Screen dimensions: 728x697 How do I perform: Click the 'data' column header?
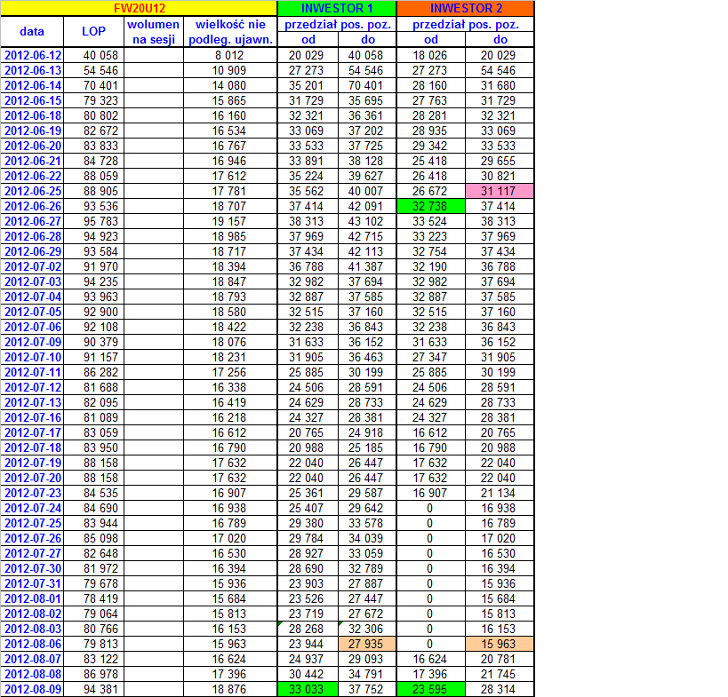click(32, 32)
